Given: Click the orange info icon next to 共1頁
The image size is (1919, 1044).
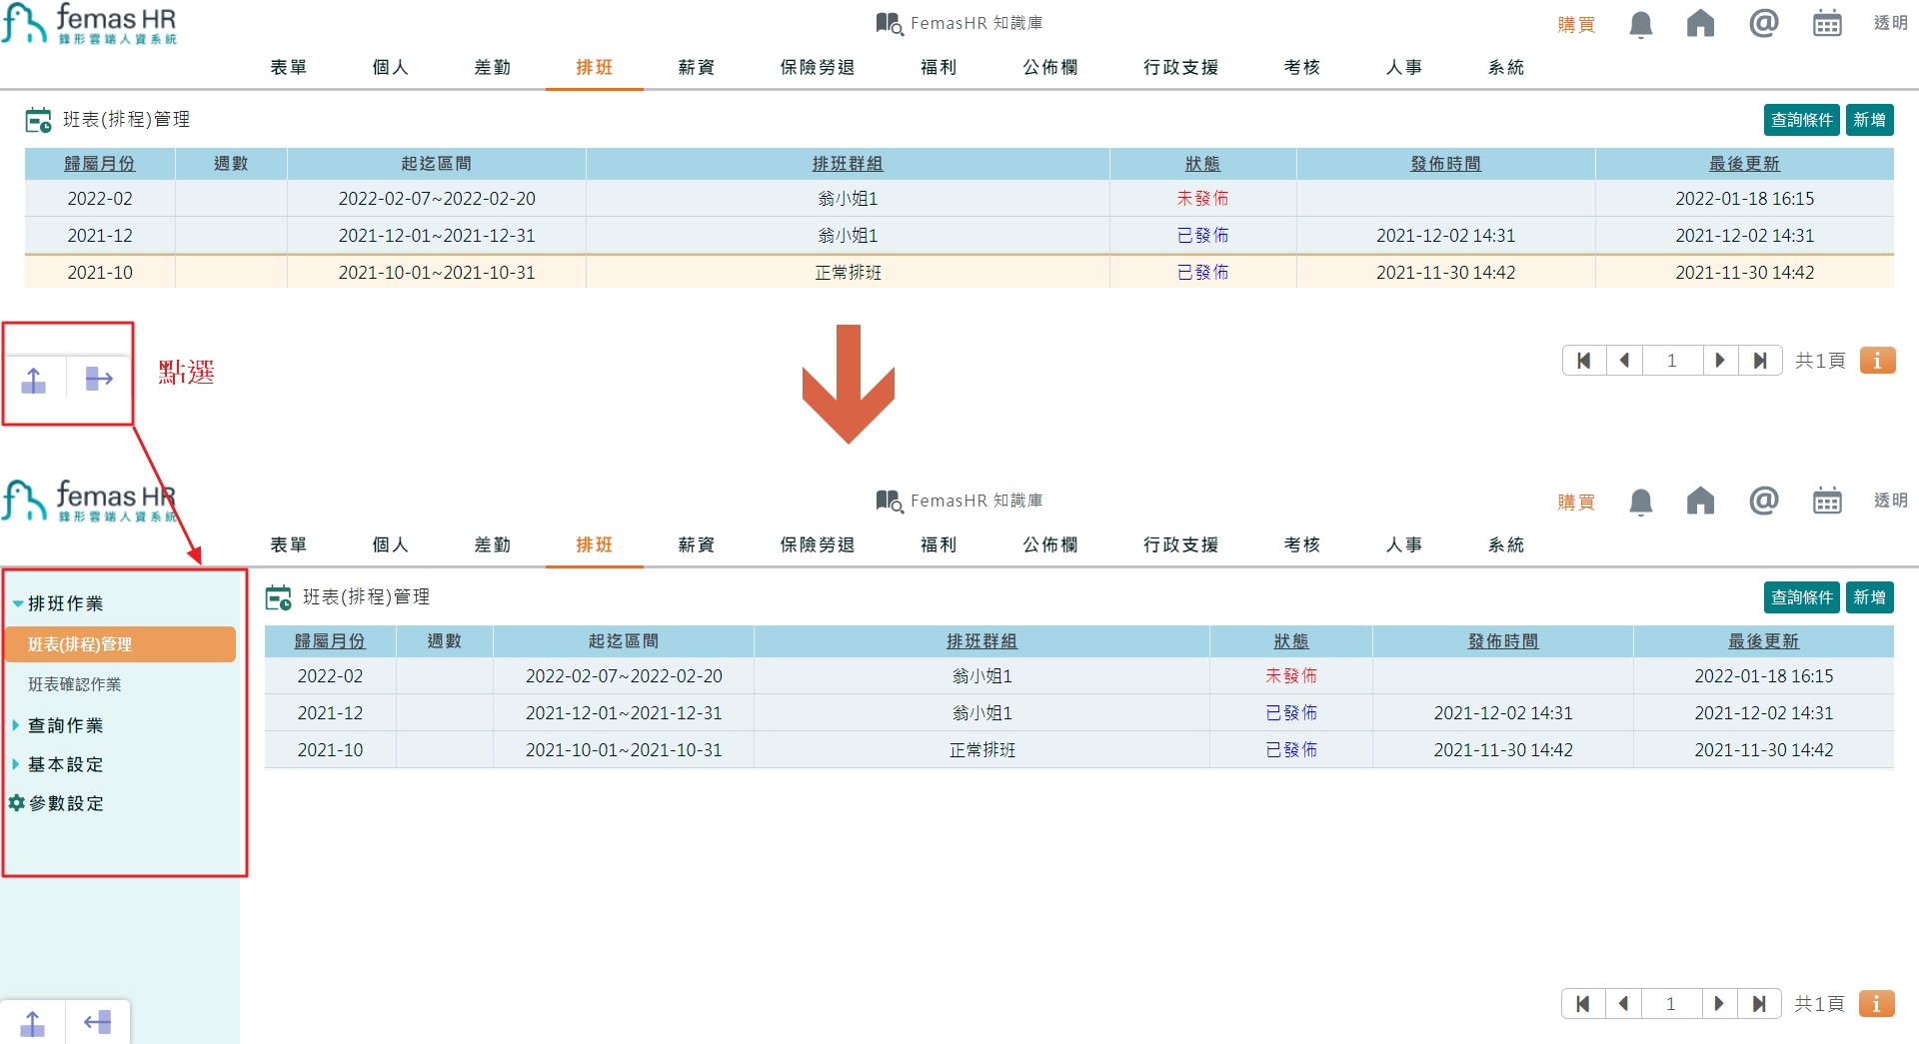Looking at the screenshot, I should click(1876, 361).
